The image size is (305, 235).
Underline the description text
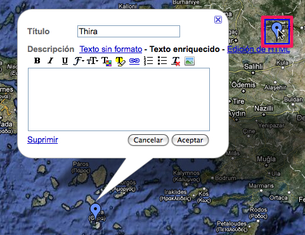click(x=65, y=61)
